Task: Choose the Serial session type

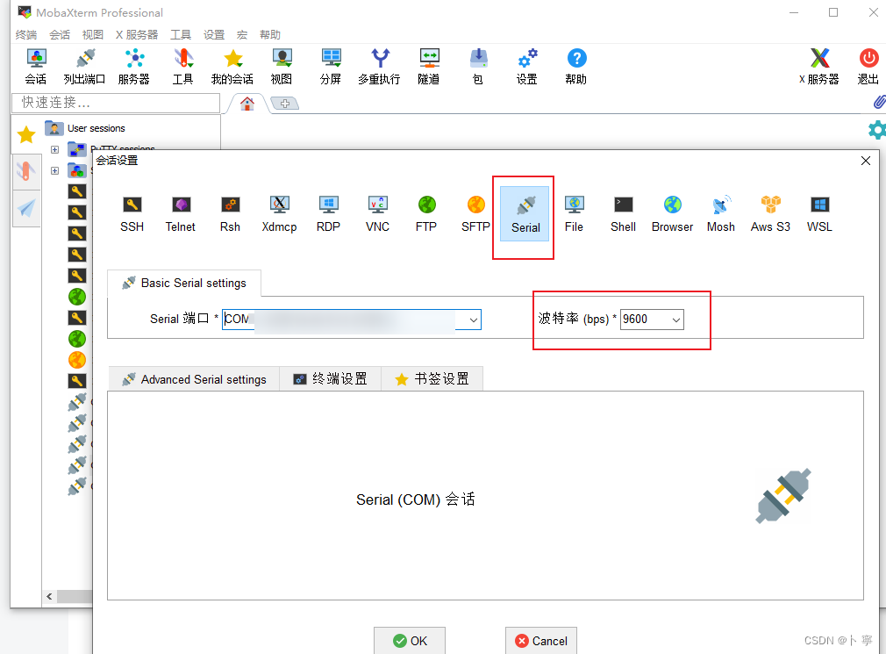Action: (525, 214)
